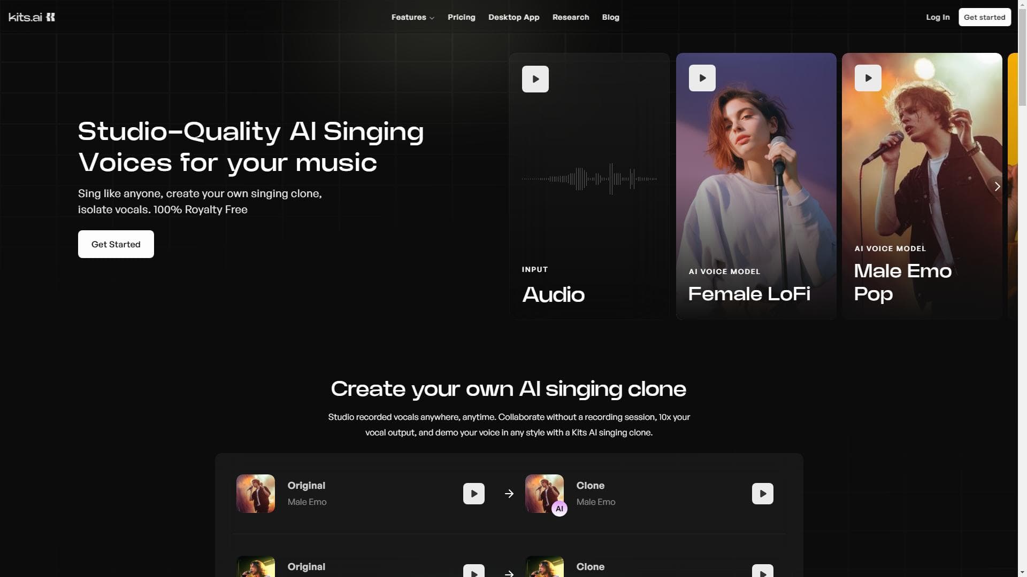The height and width of the screenshot is (577, 1027).
Task: Click the hero Get Started button
Action: (116, 244)
